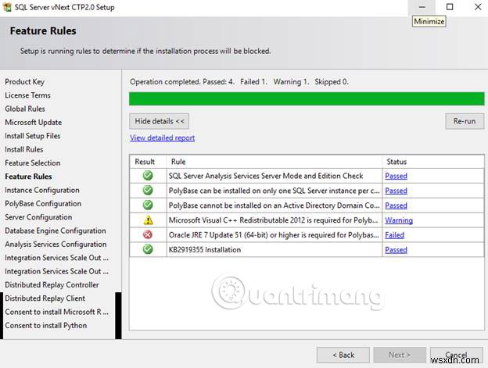488x368 pixels.
Task: Select Consent to install Microsoft R step
Action: click(x=56, y=312)
